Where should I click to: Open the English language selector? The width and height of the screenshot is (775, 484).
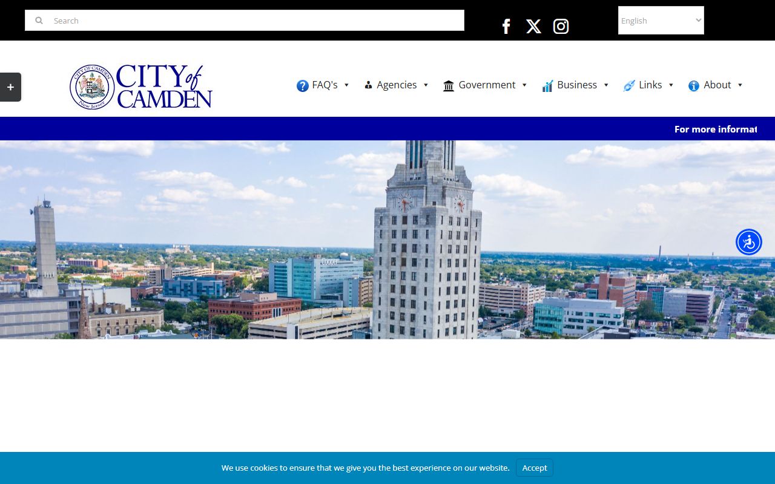[661, 21]
